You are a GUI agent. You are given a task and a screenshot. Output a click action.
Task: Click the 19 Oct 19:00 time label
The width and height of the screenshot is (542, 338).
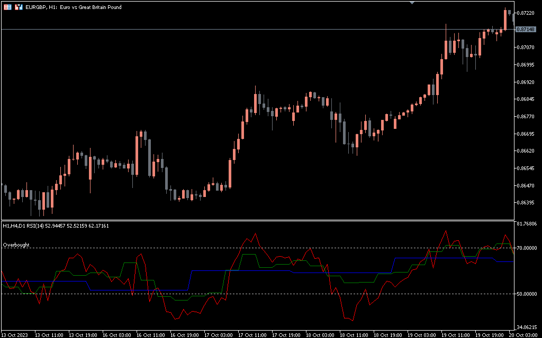tap(489, 335)
